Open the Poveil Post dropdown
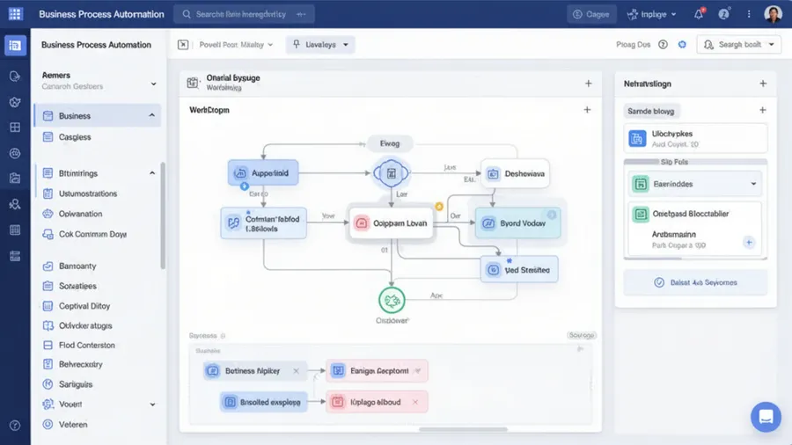Screen dimensions: 792x445 pyautogui.click(x=236, y=45)
